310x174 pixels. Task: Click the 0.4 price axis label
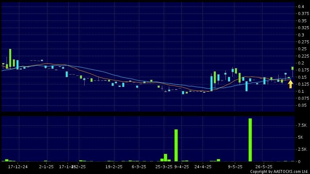coord(301,7)
